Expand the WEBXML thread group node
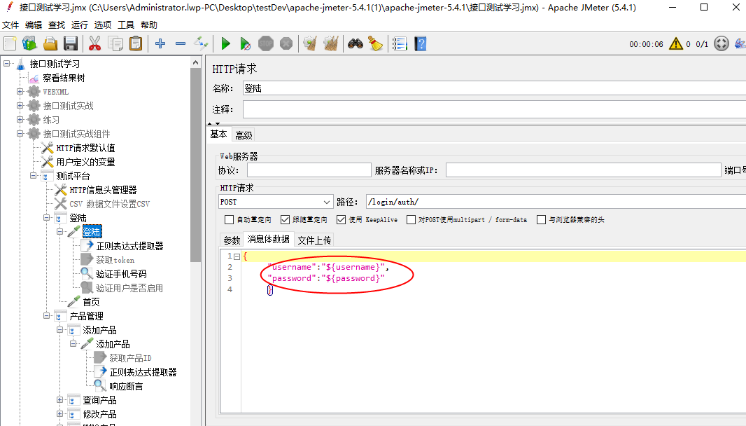The image size is (746, 426). [20, 92]
